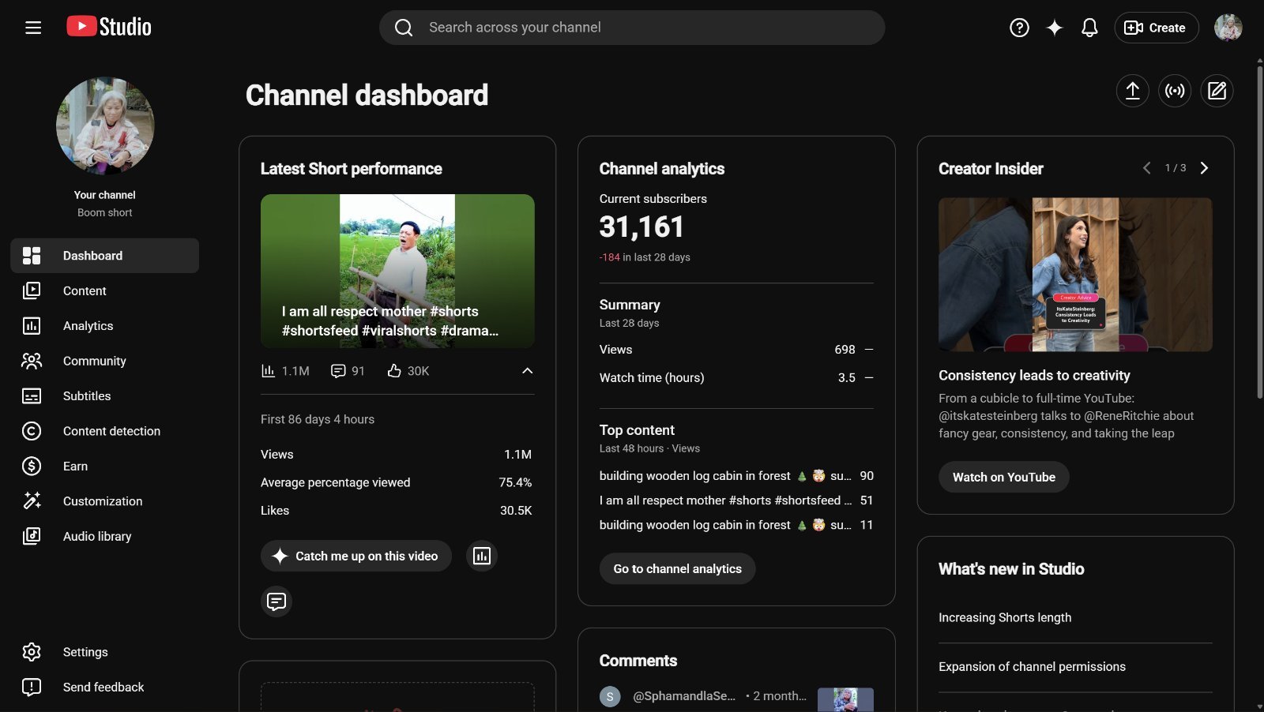Click the video comments icon button
This screenshot has height=712, width=1264.
[x=276, y=601]
